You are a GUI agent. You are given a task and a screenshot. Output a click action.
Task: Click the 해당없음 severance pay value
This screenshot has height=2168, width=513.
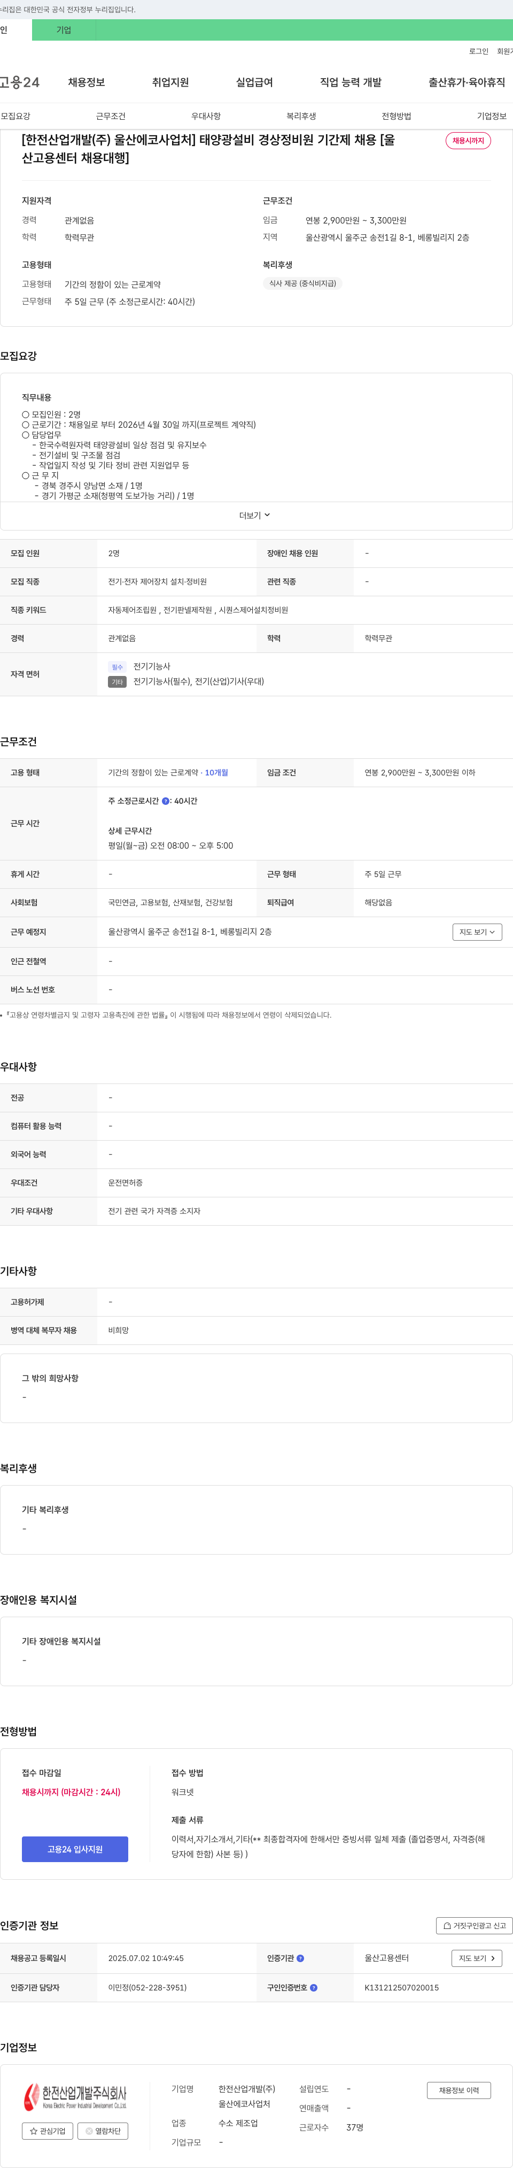tap(378, 903)
